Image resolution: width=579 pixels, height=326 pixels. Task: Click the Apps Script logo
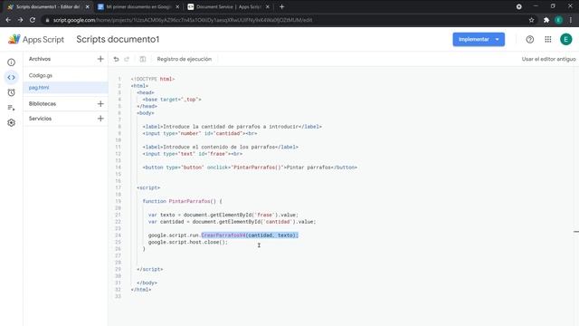tap(36, 39)
